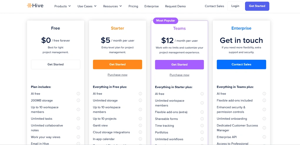Show info for Enterprise API feature

coord(264,137)
